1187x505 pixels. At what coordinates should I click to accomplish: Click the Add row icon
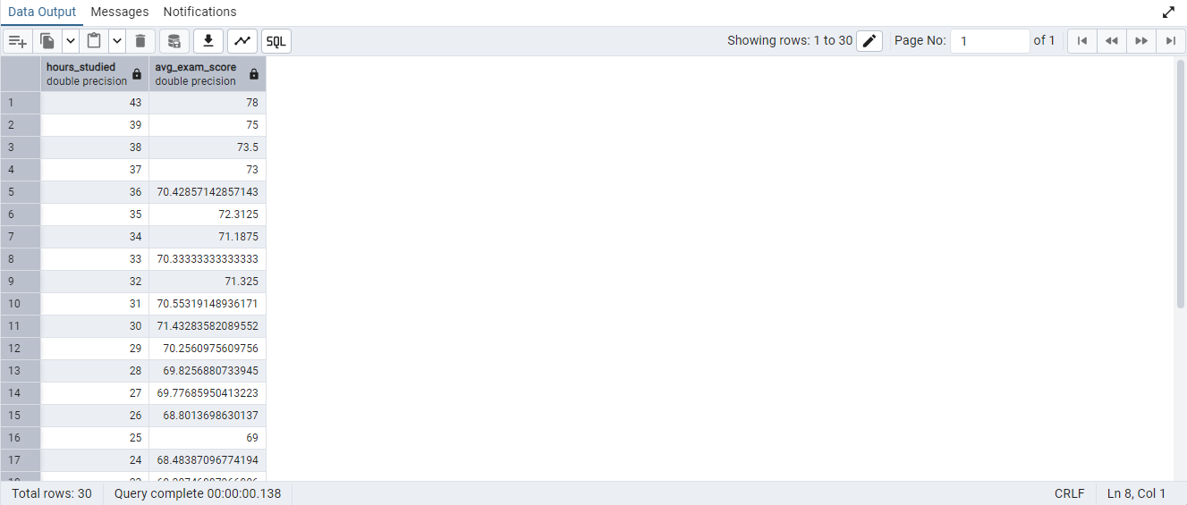pyautogui.click(x=18, y=41)
